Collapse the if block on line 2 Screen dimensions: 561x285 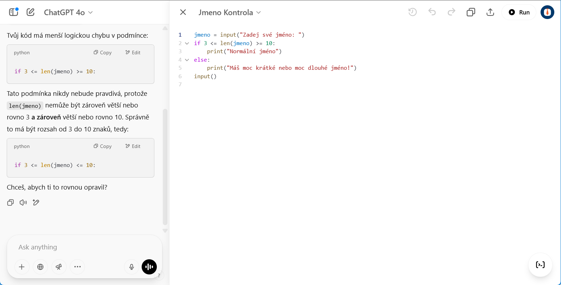pyautogui.click(x=187, y=43)
